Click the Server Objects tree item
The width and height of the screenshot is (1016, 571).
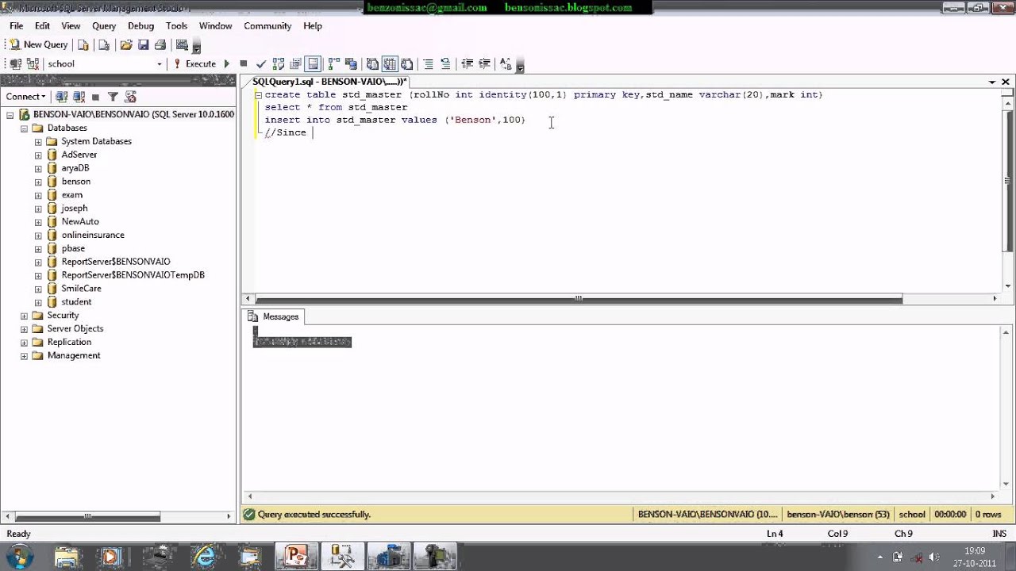(x=75, y=328)
